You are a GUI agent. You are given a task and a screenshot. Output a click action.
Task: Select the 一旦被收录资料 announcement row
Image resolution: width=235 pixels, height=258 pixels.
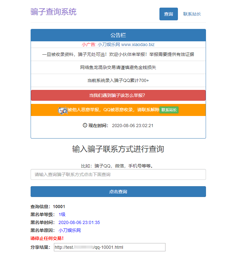tap(118, 54)
